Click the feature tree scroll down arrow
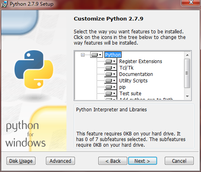Screen dimensions: 201x172 point(187,96)
